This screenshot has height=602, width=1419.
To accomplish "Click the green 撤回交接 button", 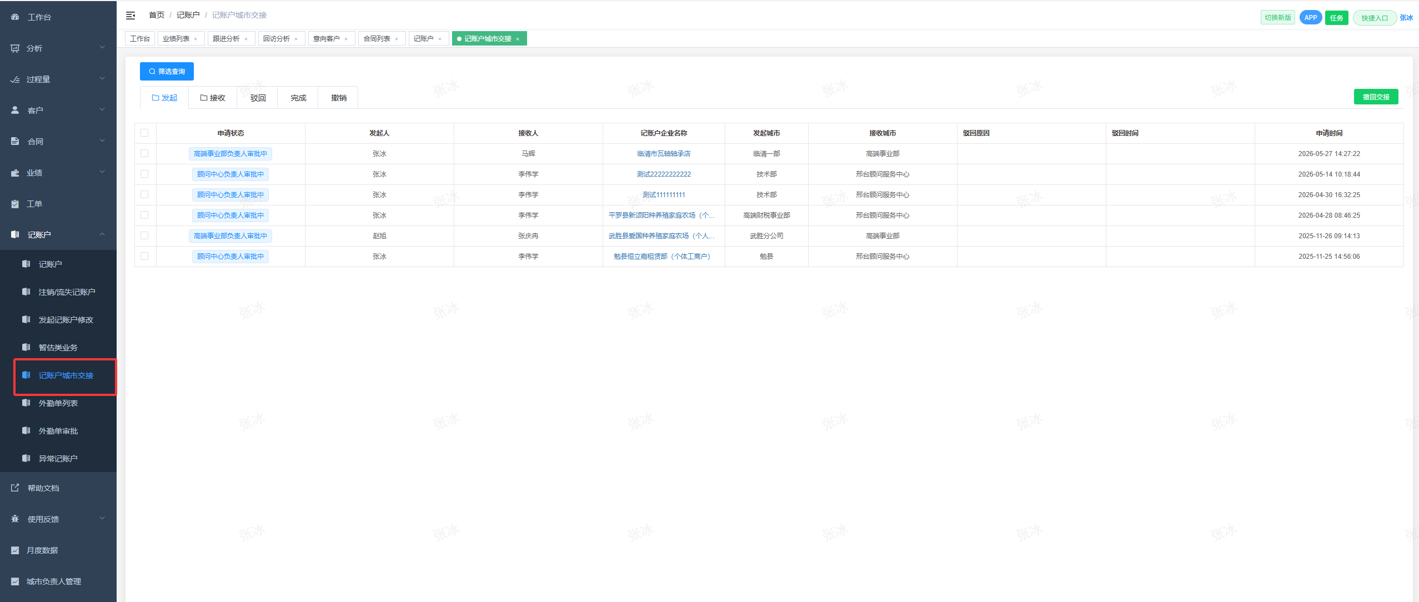I will [1376, 97].
